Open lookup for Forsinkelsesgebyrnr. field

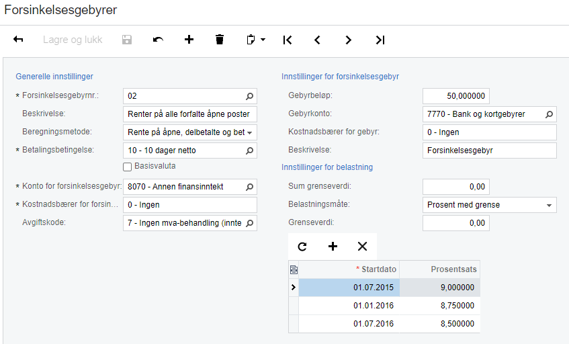pyautogui.click(x=250, y=96)
